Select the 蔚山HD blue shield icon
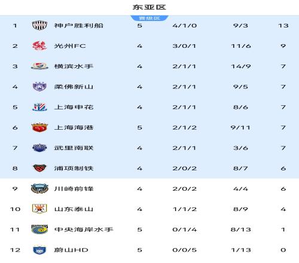Image resolution: width=299 pixels, height=263 pixels. click(x=39, y=250)
